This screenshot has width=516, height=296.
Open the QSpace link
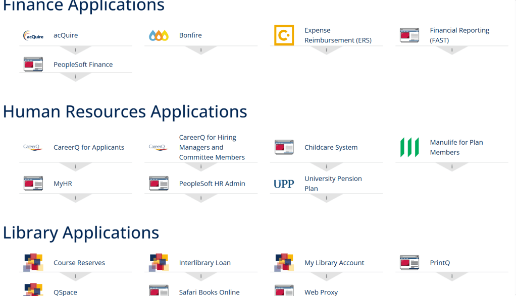pyautogui.click(x=65, y=292)
